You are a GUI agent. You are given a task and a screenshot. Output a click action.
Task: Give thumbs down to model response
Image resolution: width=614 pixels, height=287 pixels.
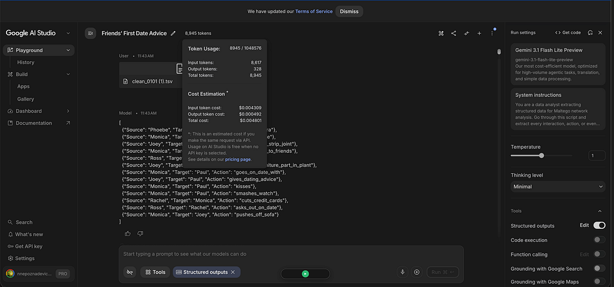pos(140,233)
